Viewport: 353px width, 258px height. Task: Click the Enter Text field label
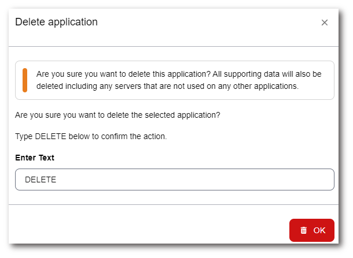tap(35, 158)
